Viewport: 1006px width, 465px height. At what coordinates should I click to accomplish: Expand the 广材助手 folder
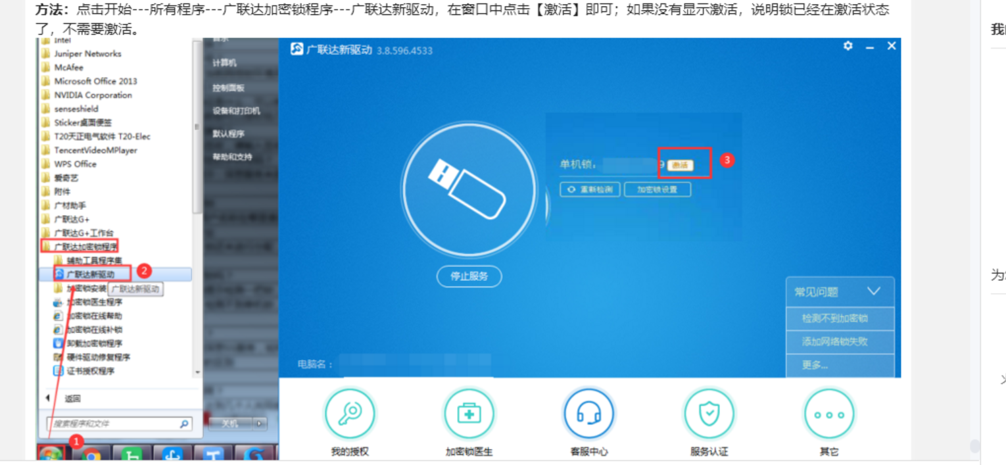pos(63,205)
